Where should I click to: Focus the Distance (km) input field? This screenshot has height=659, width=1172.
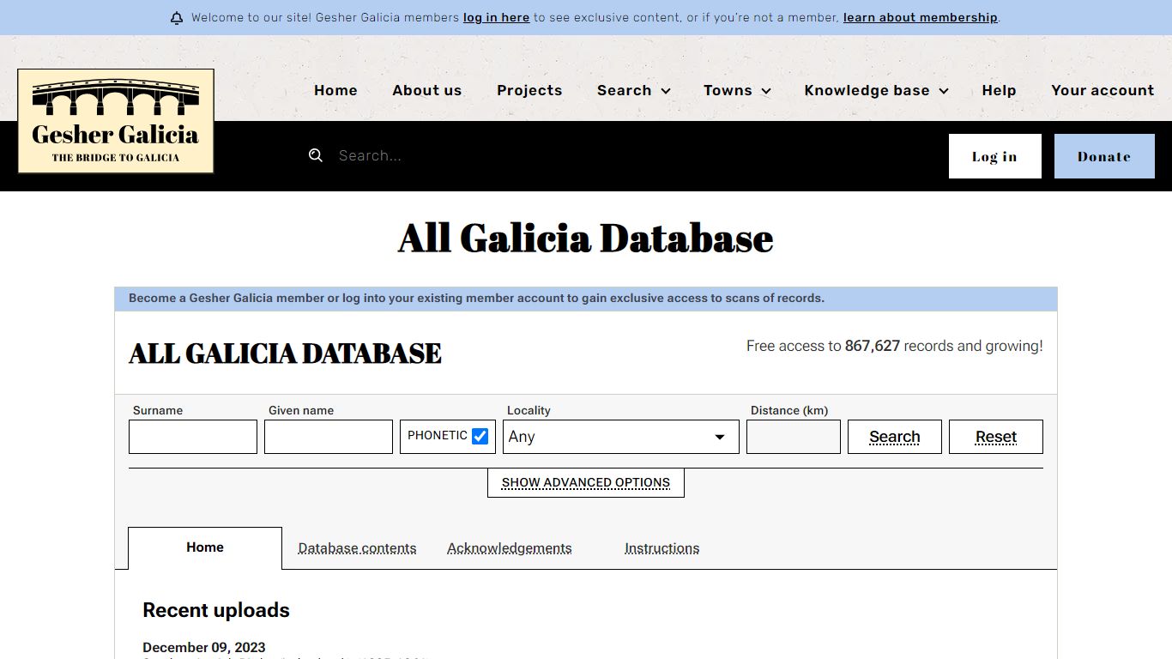(x=794, y=437)
